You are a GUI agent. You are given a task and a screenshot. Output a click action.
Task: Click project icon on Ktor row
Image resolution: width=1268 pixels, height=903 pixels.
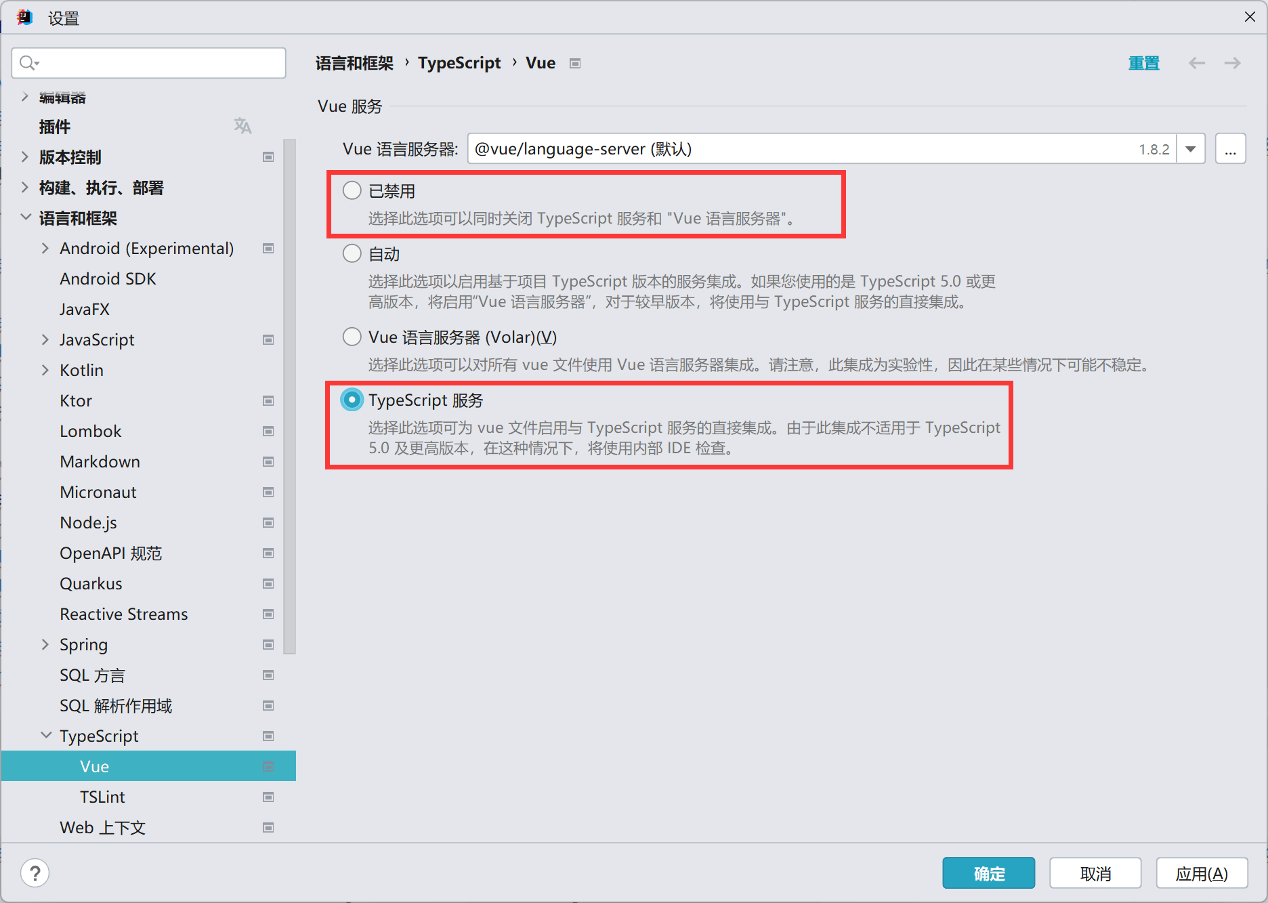(268, 401)
